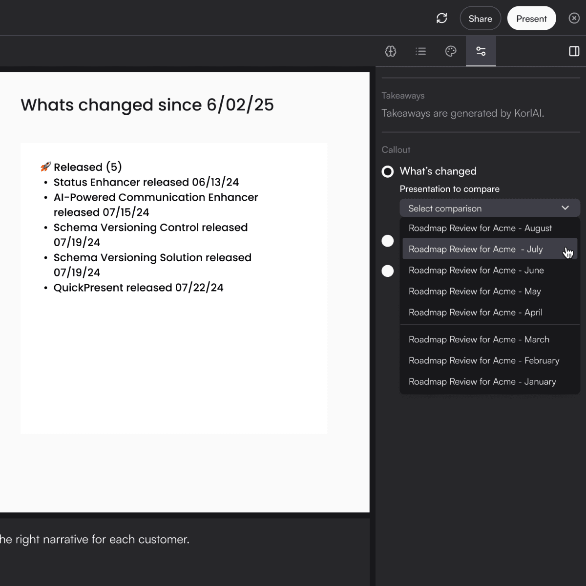The width and height of the screenshot is (586, 586).
Task: Choose Roadmap Review for Acme - February
Action: click(x=490, y=360)
